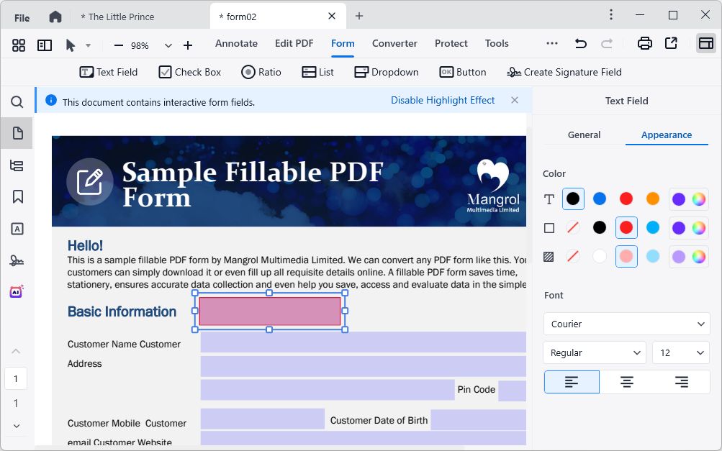722x451 pixels.
Task: Open the Converter menu tab
Action: [394, 44]
